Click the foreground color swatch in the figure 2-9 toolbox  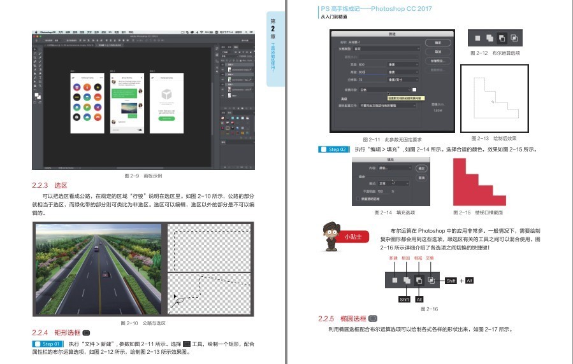(36, 94)
